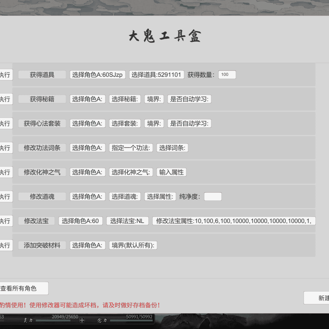This screenshot has height=329, width=329.
Task: Select the 获得心法套装 function label
Action: pyautogui.click(x=42, y=123)
